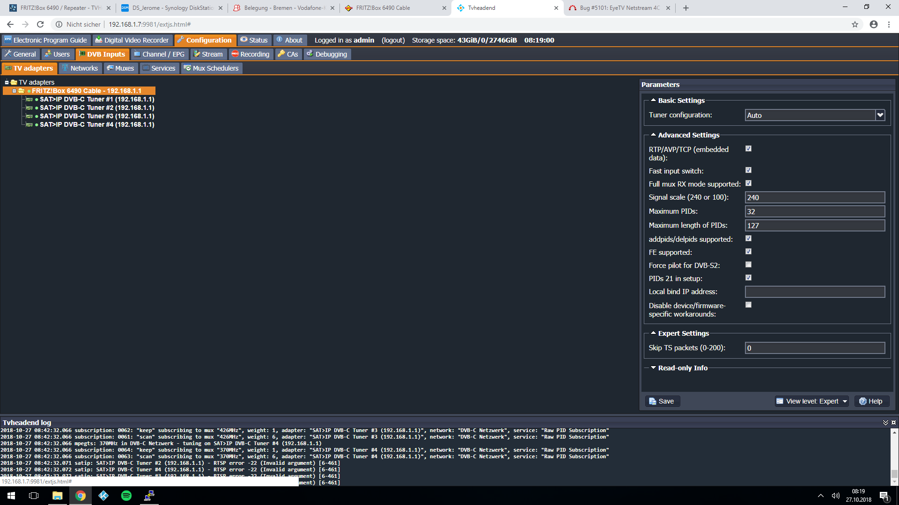This screenshot has width=899, height=505.
Task: Open the Chrome three-dot menu
Action: [889, 24]
